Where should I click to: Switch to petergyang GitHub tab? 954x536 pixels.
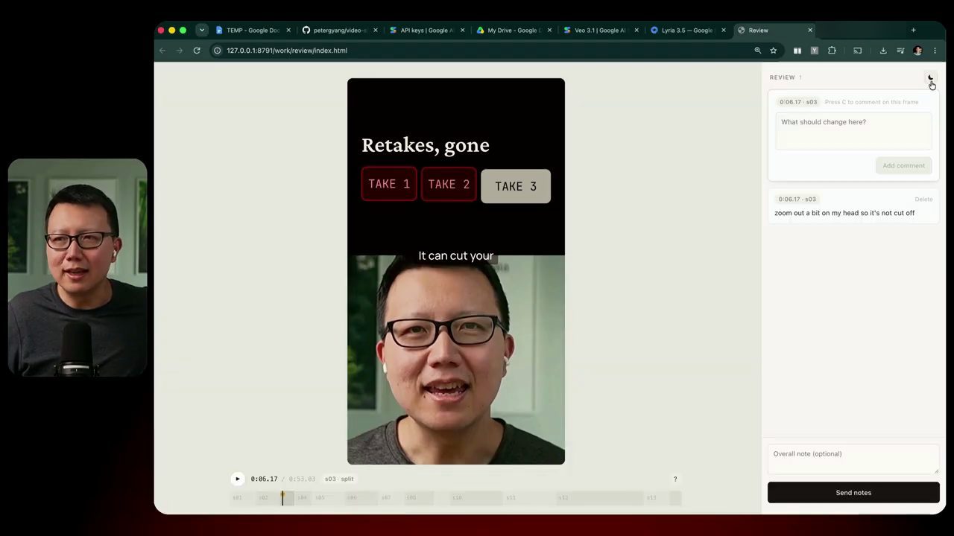pos(340,31)
